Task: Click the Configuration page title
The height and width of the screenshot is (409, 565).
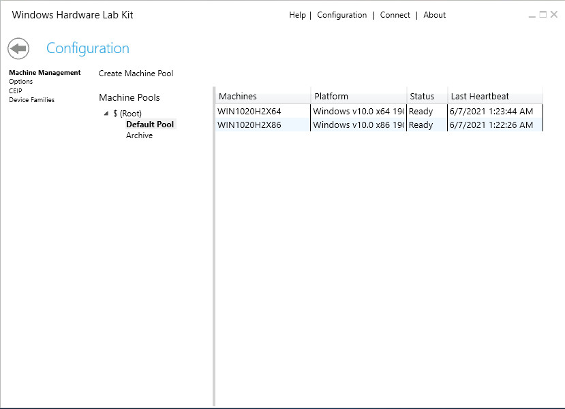Action: click(87, 48)
